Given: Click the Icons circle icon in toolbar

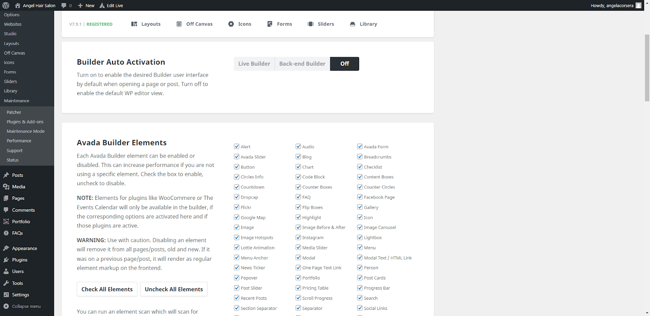Looking at the screenshot, I should (x=231, y=24).
